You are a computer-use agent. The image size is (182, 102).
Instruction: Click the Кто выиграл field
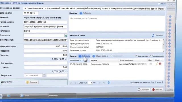click(45, 63)
